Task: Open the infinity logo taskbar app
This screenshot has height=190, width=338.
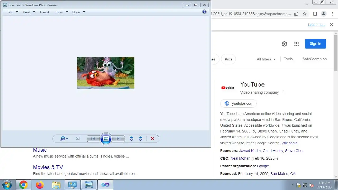Action: (x=105, y=185)
